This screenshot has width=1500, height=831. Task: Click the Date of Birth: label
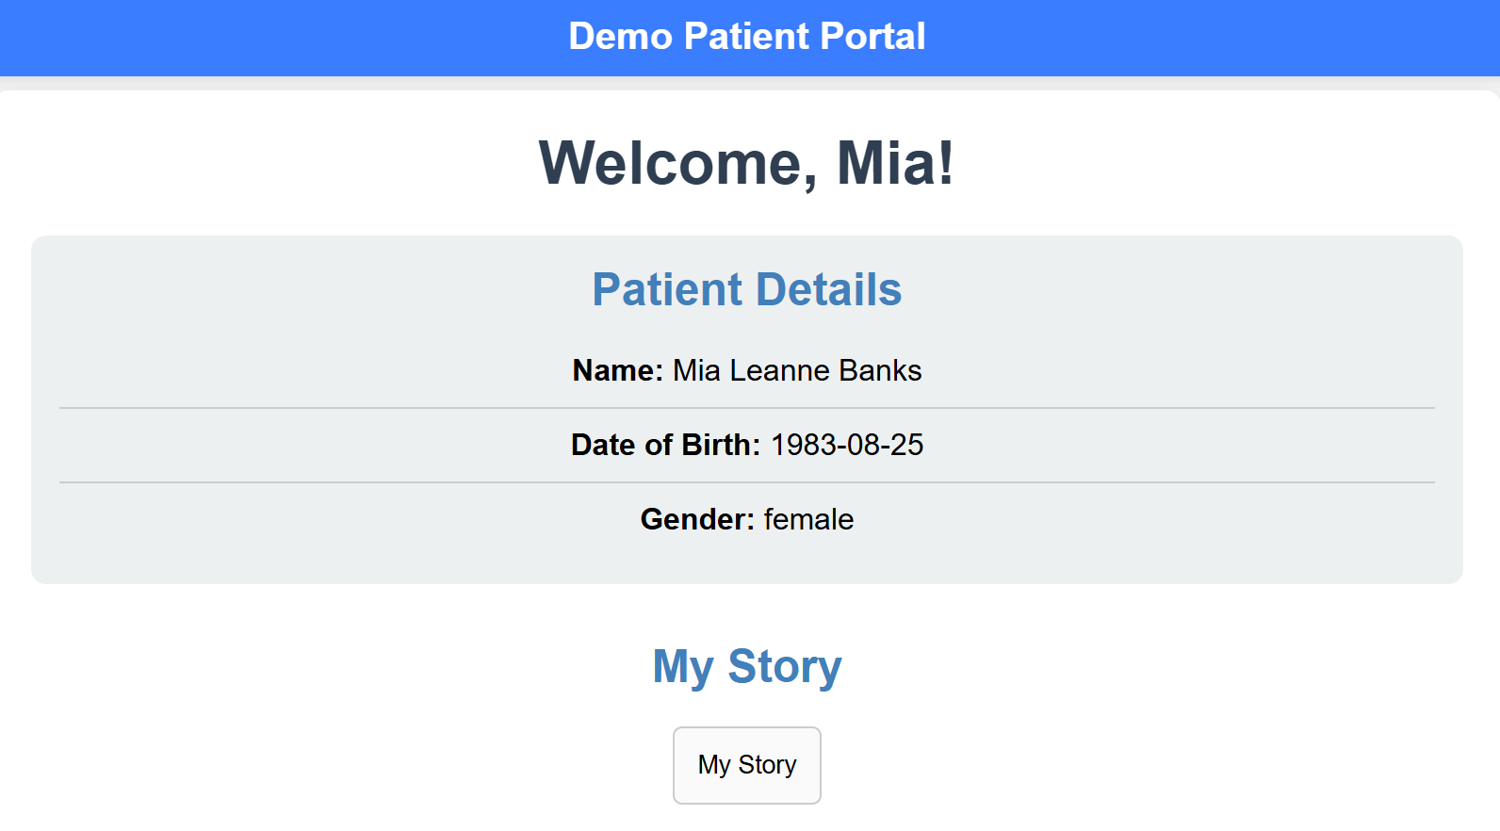(x=665, y=445)
